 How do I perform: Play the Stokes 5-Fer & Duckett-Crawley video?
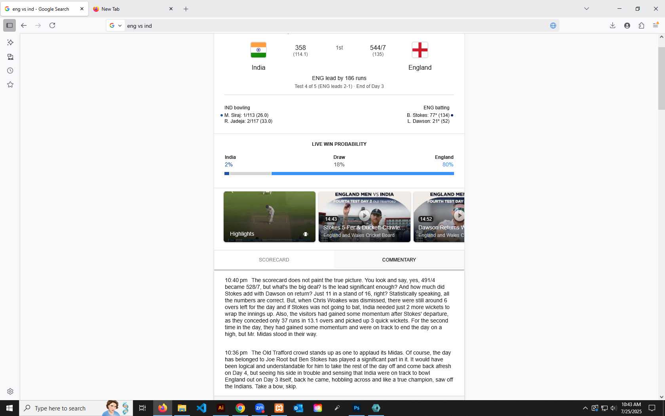pos(365,217)
